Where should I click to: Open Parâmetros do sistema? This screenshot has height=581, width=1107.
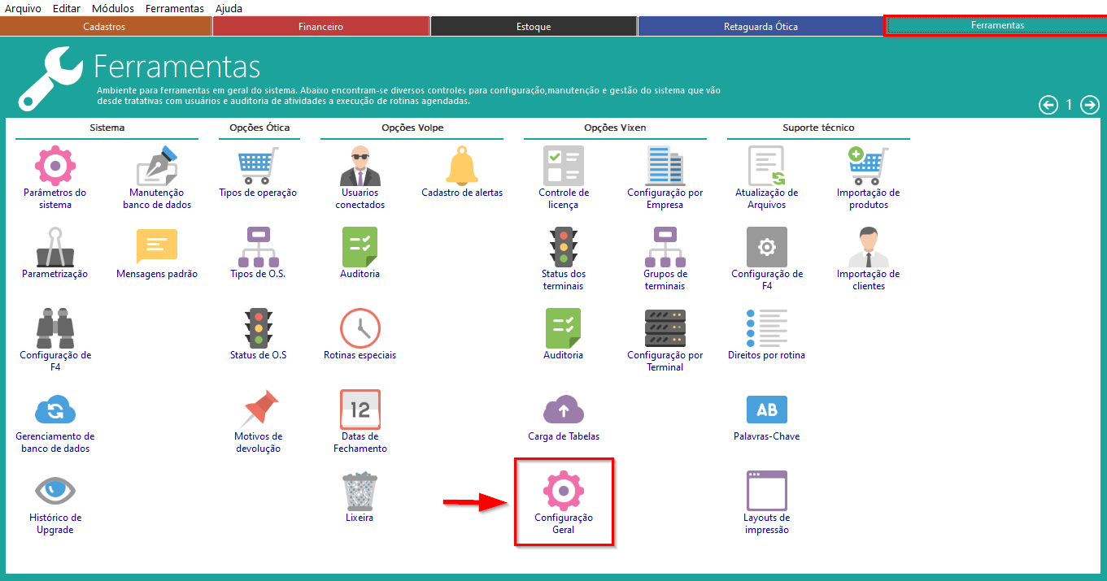click(55, 166)
